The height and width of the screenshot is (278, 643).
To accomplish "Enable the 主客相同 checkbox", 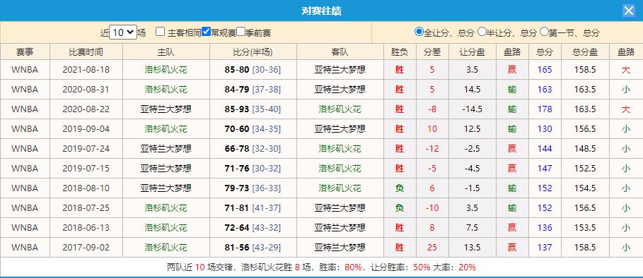I will point(161,32).
